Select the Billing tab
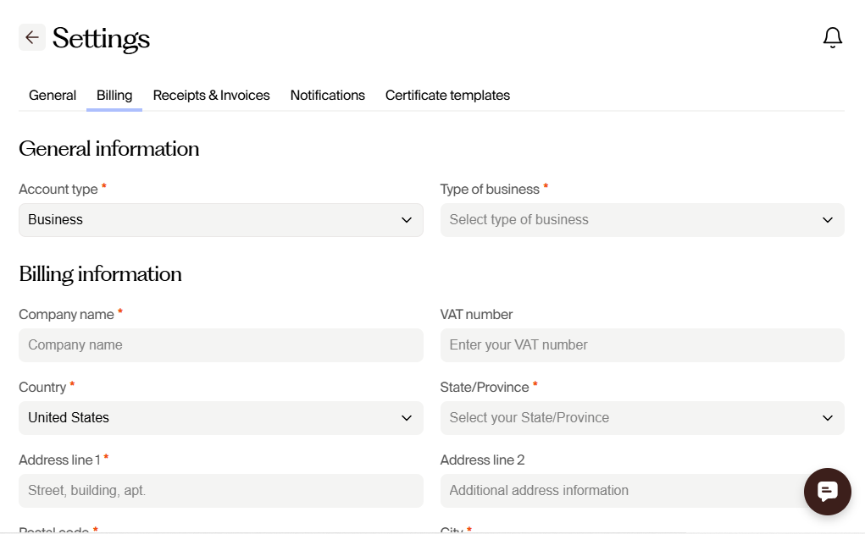Viewport: 865px width, 534px height. 114,96
